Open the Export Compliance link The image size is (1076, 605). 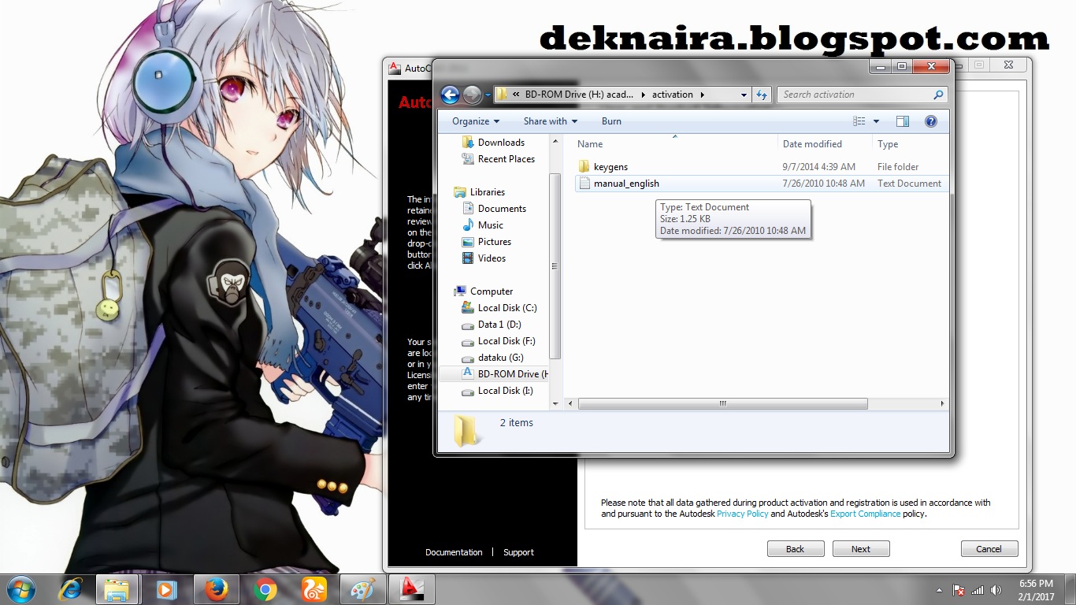click(866, 514)
